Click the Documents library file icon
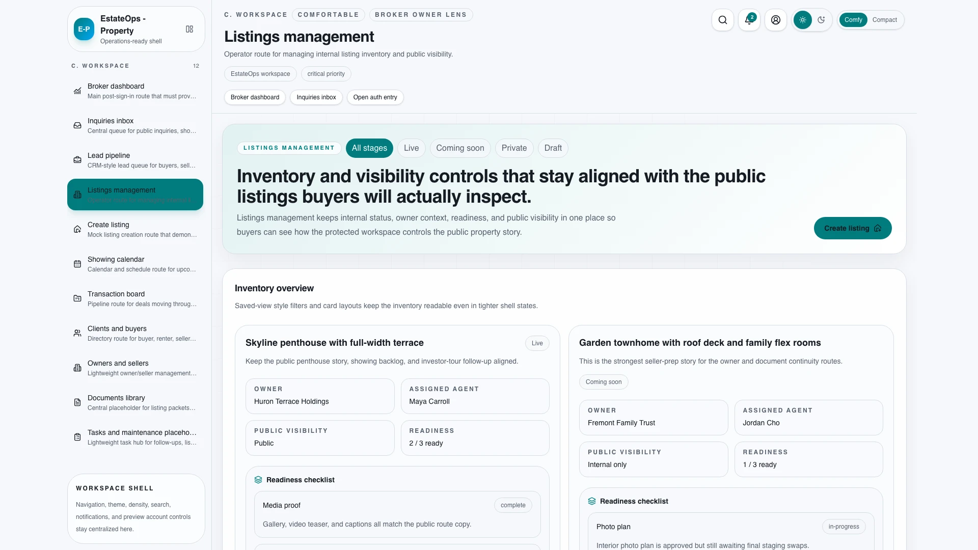978x550 pixels. (77, 402)
